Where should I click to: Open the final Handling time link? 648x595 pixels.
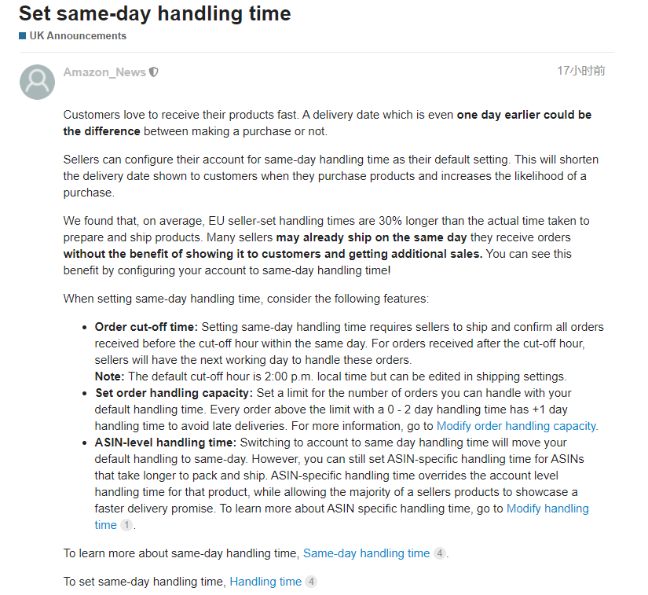point(265,582)
